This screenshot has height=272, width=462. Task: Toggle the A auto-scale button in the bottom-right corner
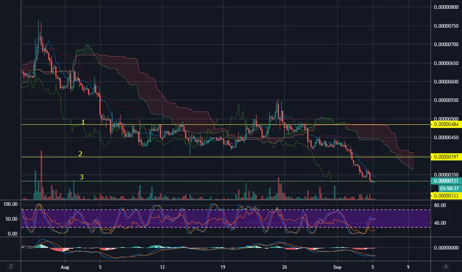coord(446,267)
